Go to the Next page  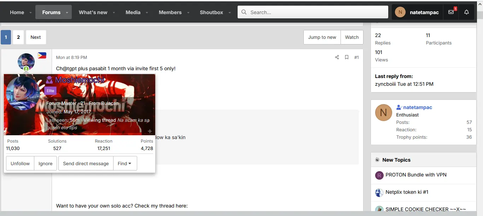(36, 37)
